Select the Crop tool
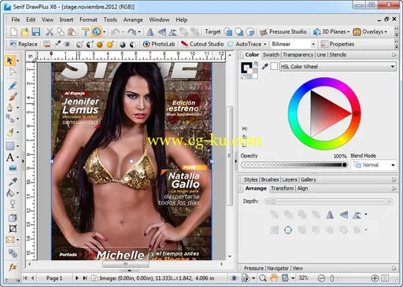This screenshot has height=287, width=403. click(13, 229)
